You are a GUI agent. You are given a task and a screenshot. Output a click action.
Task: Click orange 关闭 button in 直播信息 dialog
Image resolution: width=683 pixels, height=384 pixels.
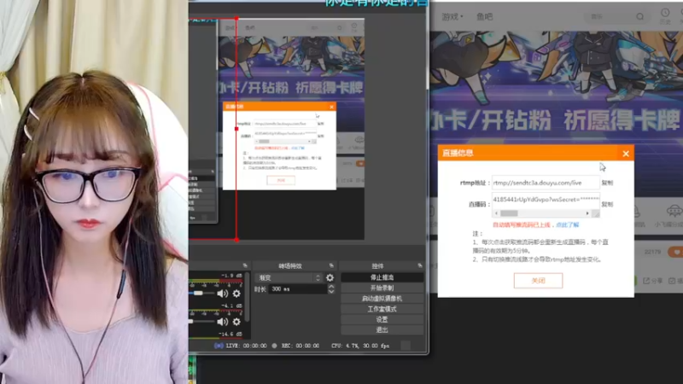pyautogui.click(x=538, y=281)
